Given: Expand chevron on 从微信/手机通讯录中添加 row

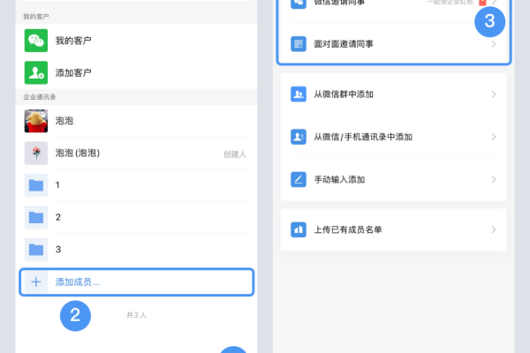Looking at the screenshot, I should coord(494,137).
